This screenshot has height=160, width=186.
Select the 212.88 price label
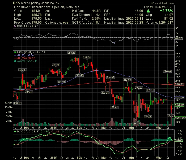click(x=127, y=80)
